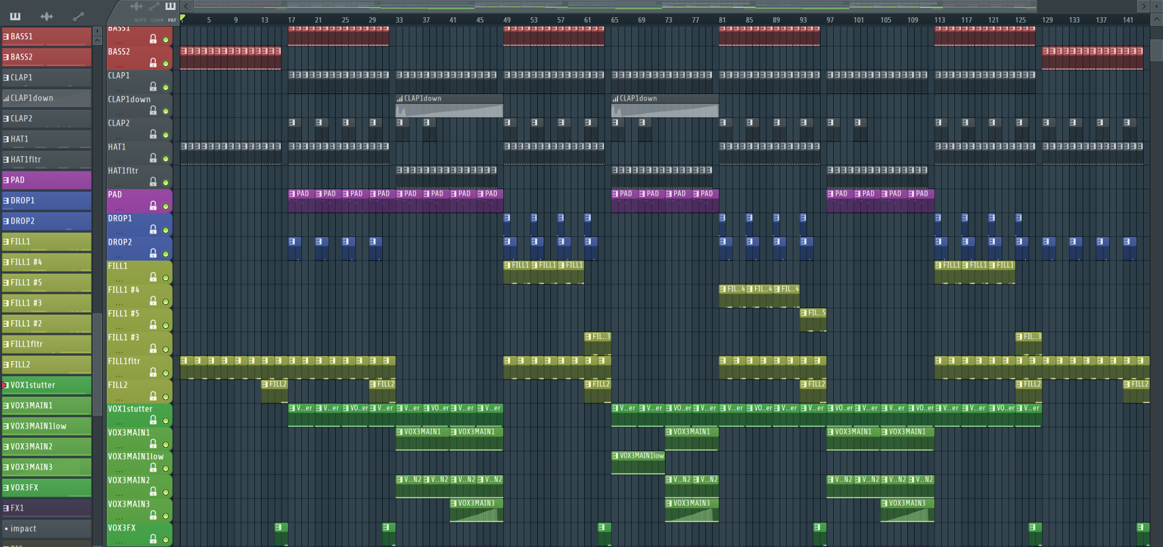Click the playlist vertical scrollbar thumb

(1156, 50)
